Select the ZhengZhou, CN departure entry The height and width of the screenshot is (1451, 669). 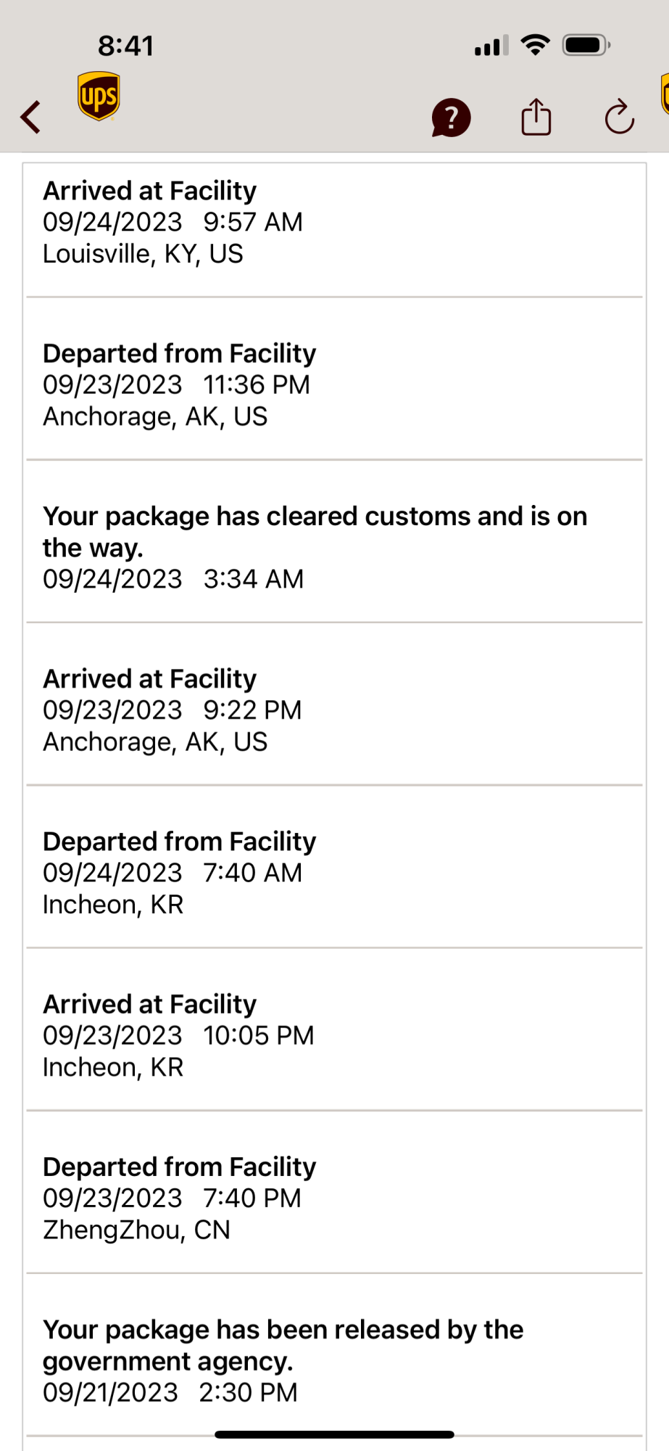334,1197
